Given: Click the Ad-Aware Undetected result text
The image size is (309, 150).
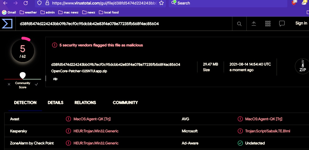Looking at the screenshot, I should (255, 143).
